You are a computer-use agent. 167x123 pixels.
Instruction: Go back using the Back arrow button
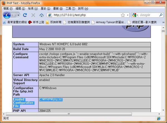(7, 15)
